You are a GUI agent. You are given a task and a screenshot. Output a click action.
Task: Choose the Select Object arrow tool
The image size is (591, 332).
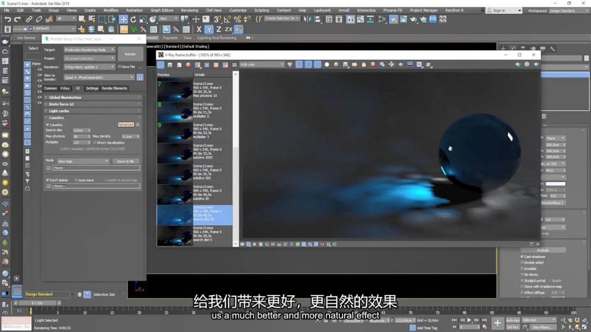pyautogui.click(x=81, y=19)
